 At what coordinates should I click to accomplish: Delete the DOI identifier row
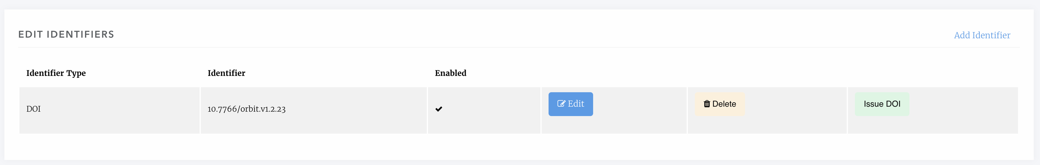720,104
